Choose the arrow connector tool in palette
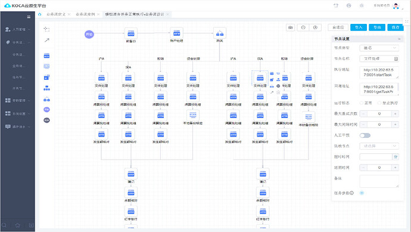The width and height of the screenshot is (411, 232). pos(46,40)
